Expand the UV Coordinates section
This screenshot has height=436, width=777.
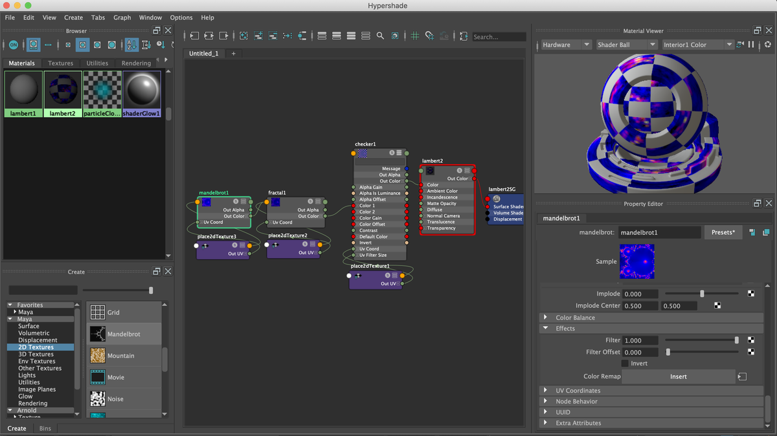652,391
